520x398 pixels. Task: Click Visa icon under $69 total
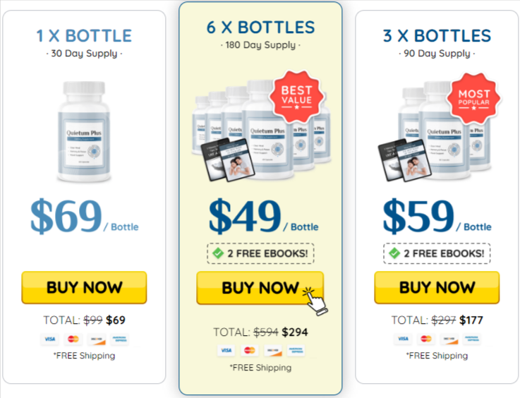coord(50,339)
